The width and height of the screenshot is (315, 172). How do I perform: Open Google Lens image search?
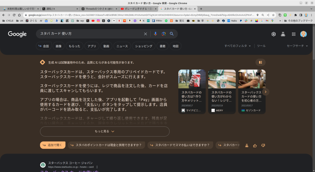pos(164,34)
